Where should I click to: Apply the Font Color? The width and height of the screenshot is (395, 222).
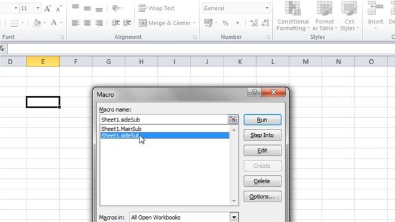pos(54,23)
